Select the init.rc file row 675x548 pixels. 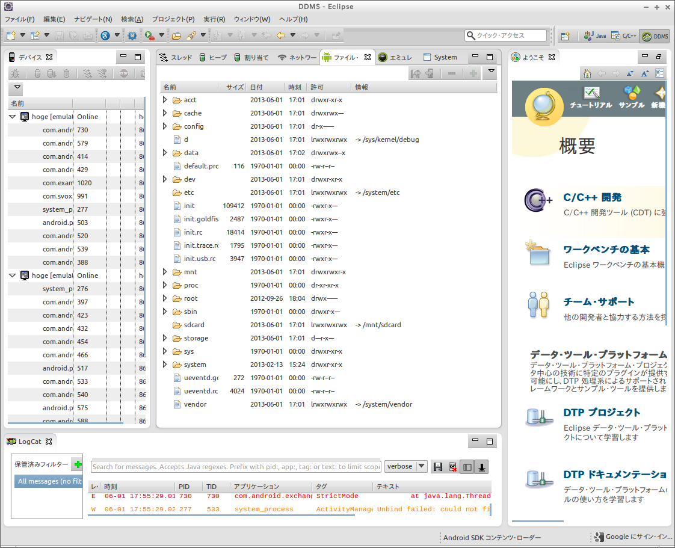pyautogui.click(x=328, y=232)
